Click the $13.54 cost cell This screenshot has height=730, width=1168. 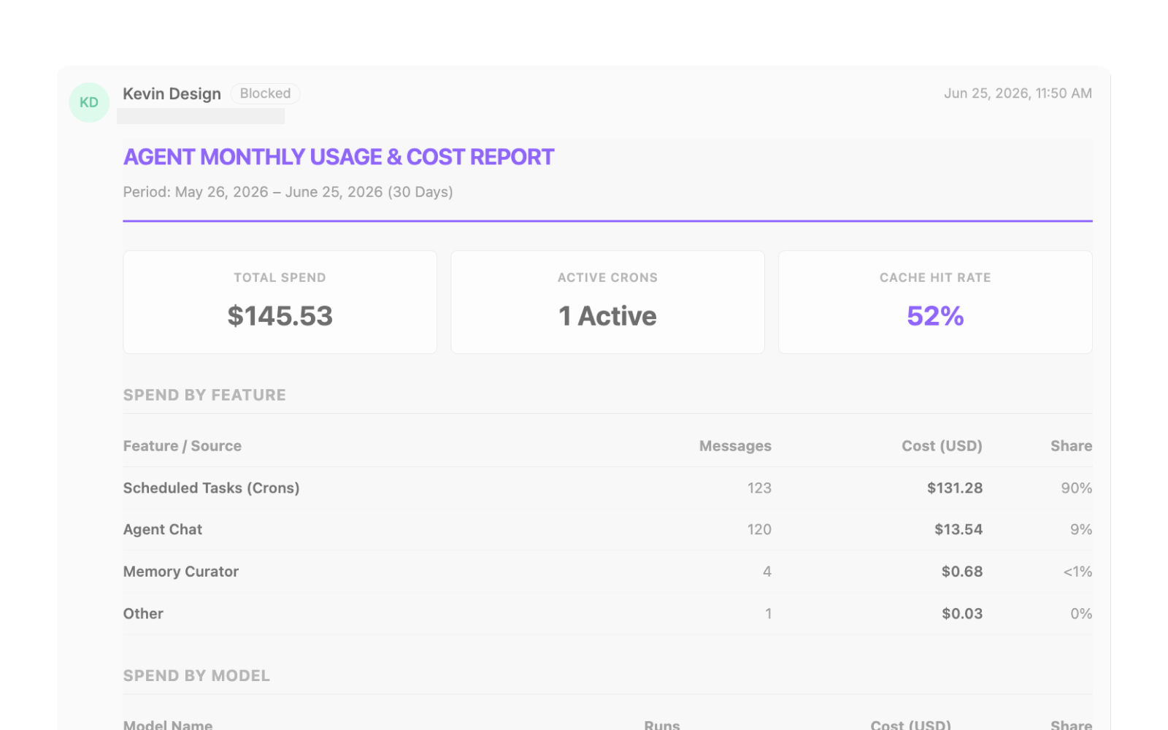click(958, 529)
